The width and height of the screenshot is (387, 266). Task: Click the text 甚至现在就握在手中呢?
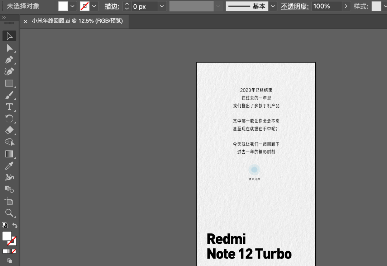pyautogui.click(x=255, y=129)
